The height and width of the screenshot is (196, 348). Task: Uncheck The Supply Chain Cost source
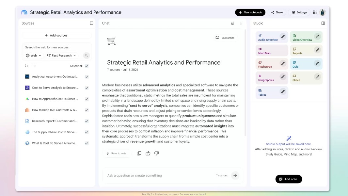87,132
